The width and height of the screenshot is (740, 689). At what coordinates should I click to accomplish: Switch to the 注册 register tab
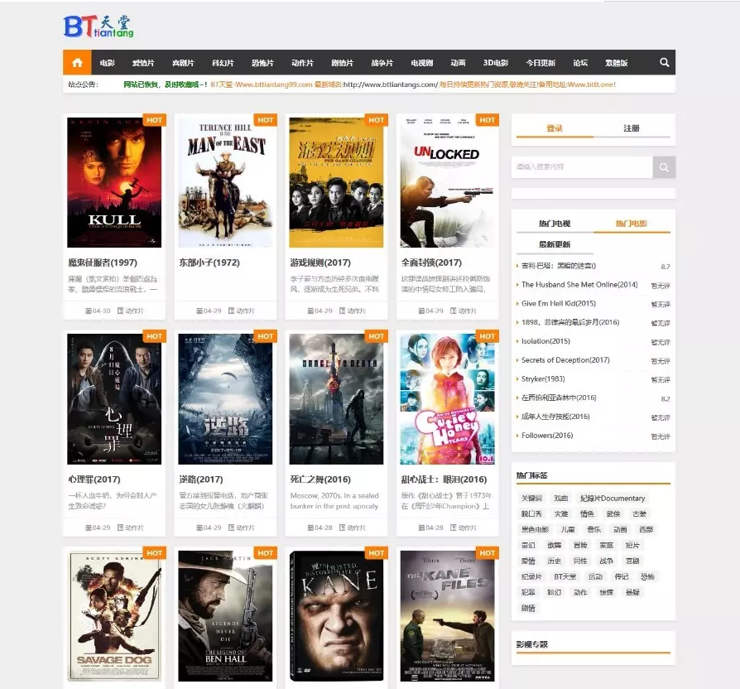(x=632, y=128)
